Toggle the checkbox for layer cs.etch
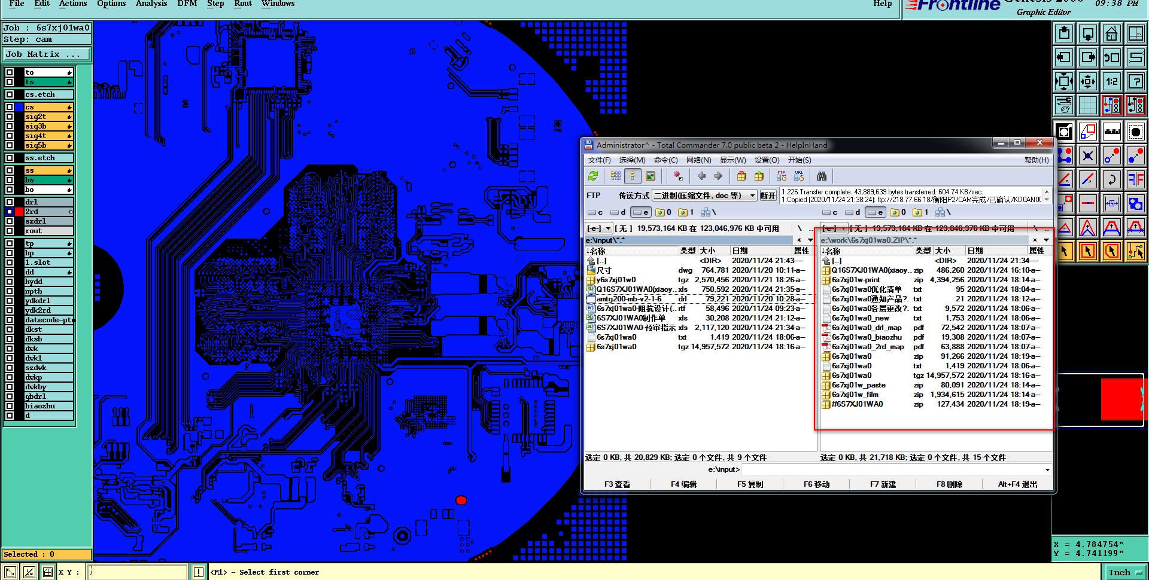This screenshot has width=1149, height=580. (x=10, y=94)
